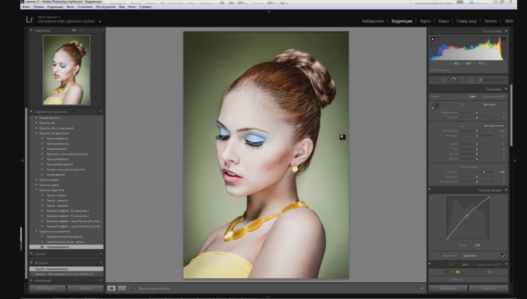Remove preset with minus icon
Viewport: 527px width, 299px height.
(95, 112)
